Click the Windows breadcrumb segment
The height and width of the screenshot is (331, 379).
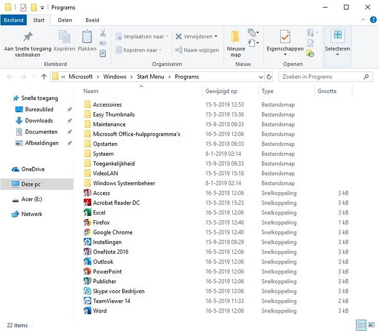click(x=115, y=77)
